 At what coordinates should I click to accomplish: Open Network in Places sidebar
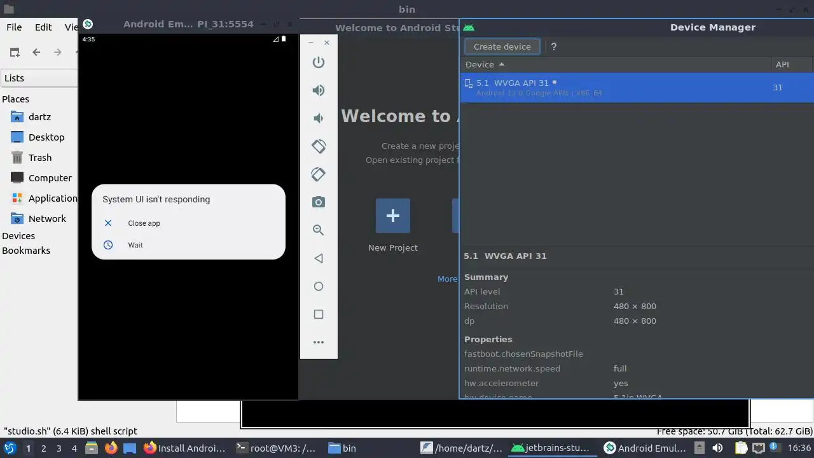39,219
